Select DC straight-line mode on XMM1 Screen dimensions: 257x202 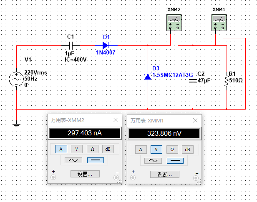[175, 160]
